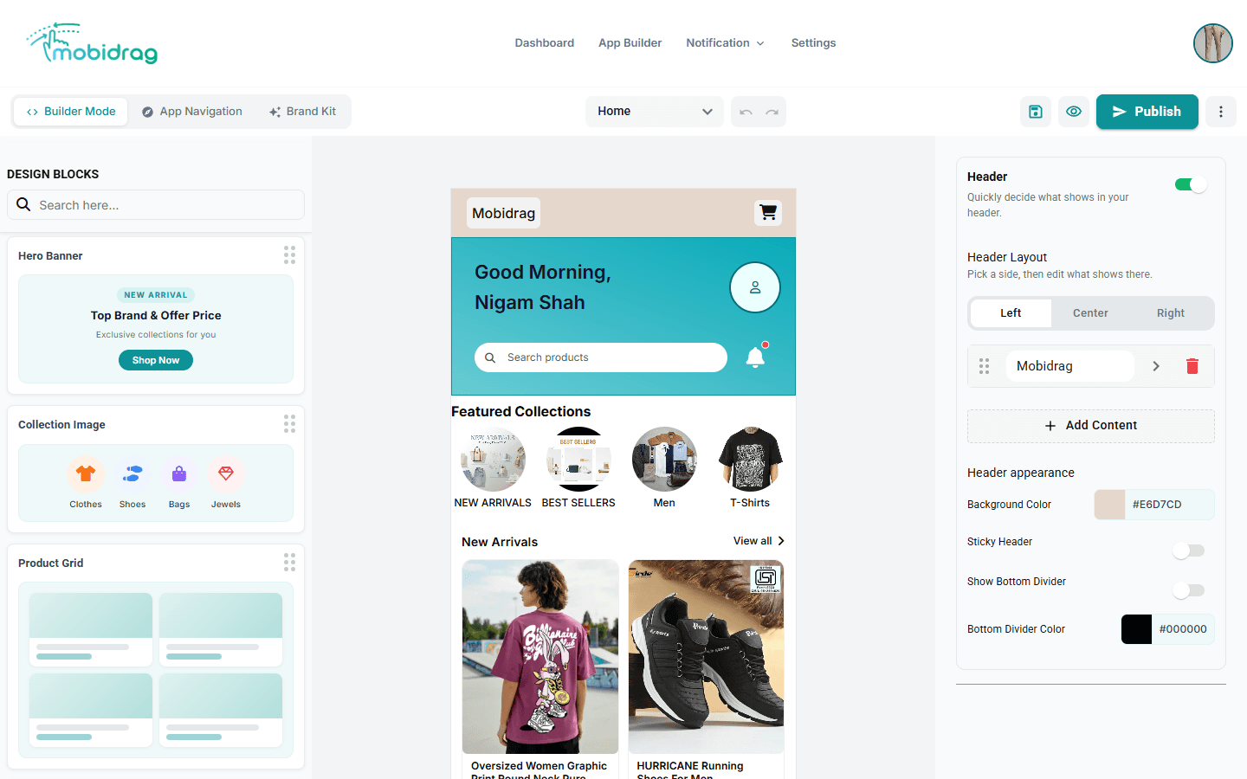Click Add Content button
Image resolution: width=1247 pixels, height=779 pixels.
1091,426
